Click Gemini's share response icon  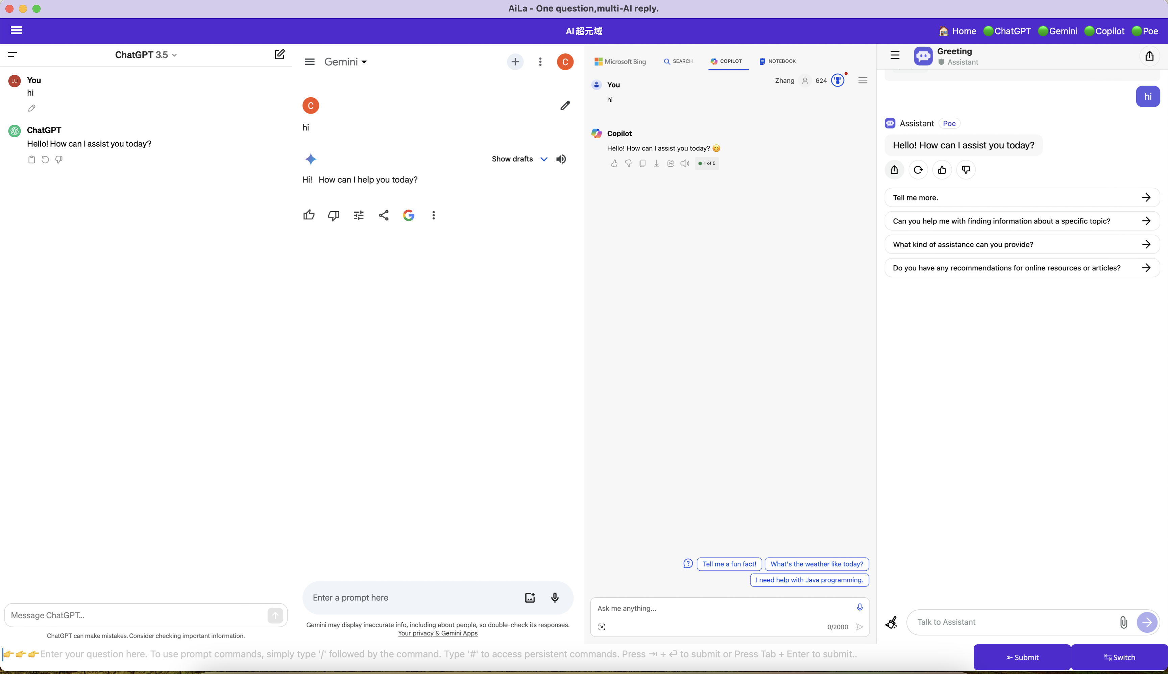tap(384, 215)
